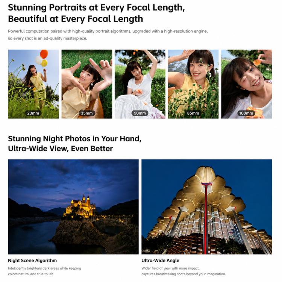Click the 50mm focal length badge

point(140,113)
